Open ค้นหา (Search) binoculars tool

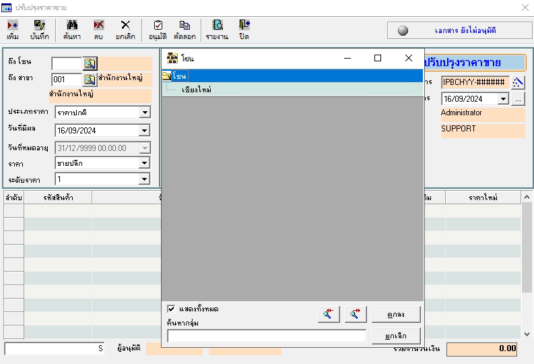point(71,30)
